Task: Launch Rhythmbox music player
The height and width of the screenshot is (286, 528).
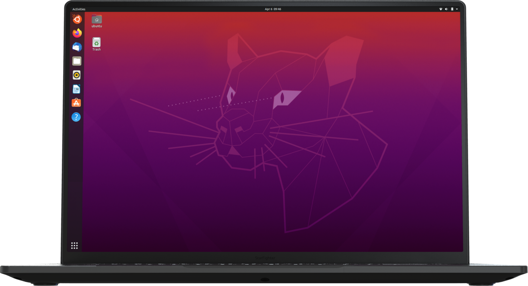Action: (x=77, y=75)
